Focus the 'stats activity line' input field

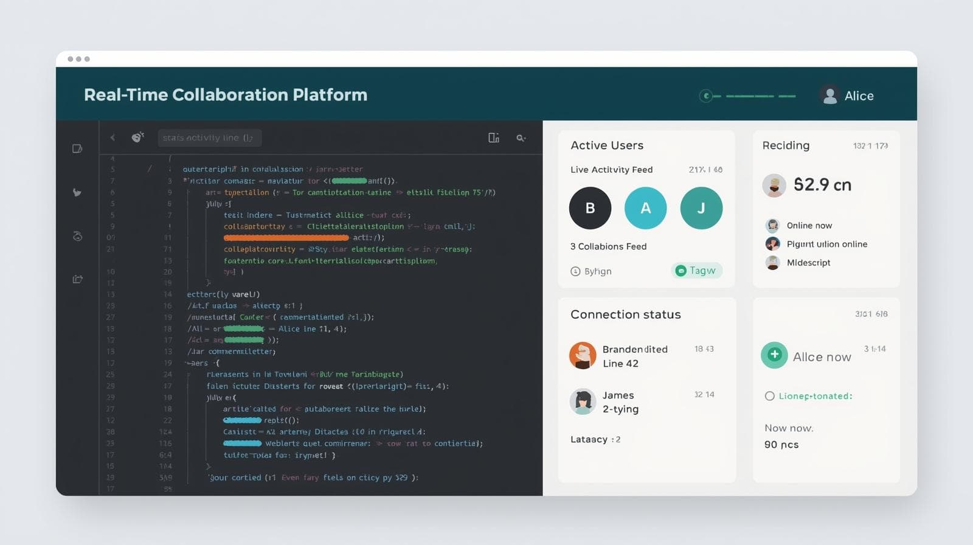[x=210, y=138]
